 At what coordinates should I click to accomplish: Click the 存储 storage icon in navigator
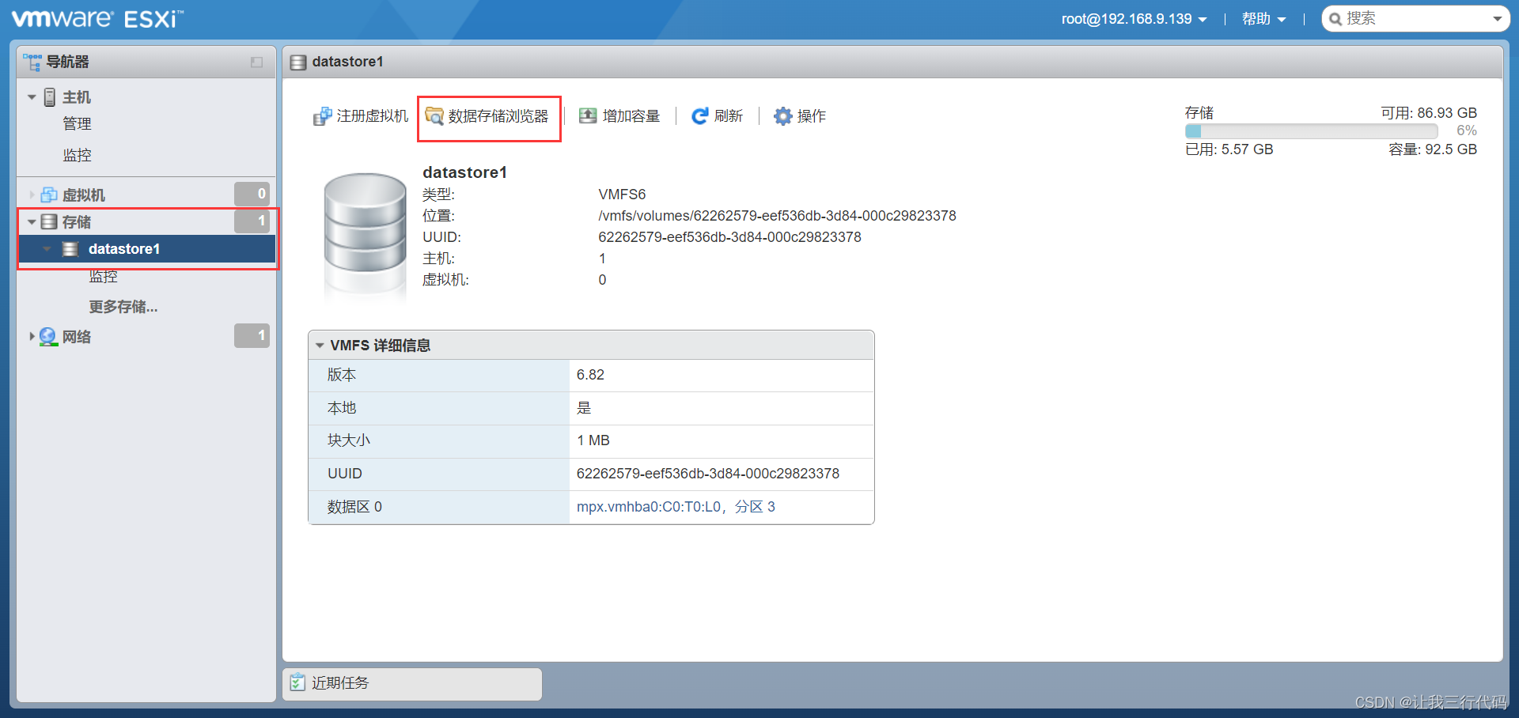pyautogui.click(x=49, y=221)
